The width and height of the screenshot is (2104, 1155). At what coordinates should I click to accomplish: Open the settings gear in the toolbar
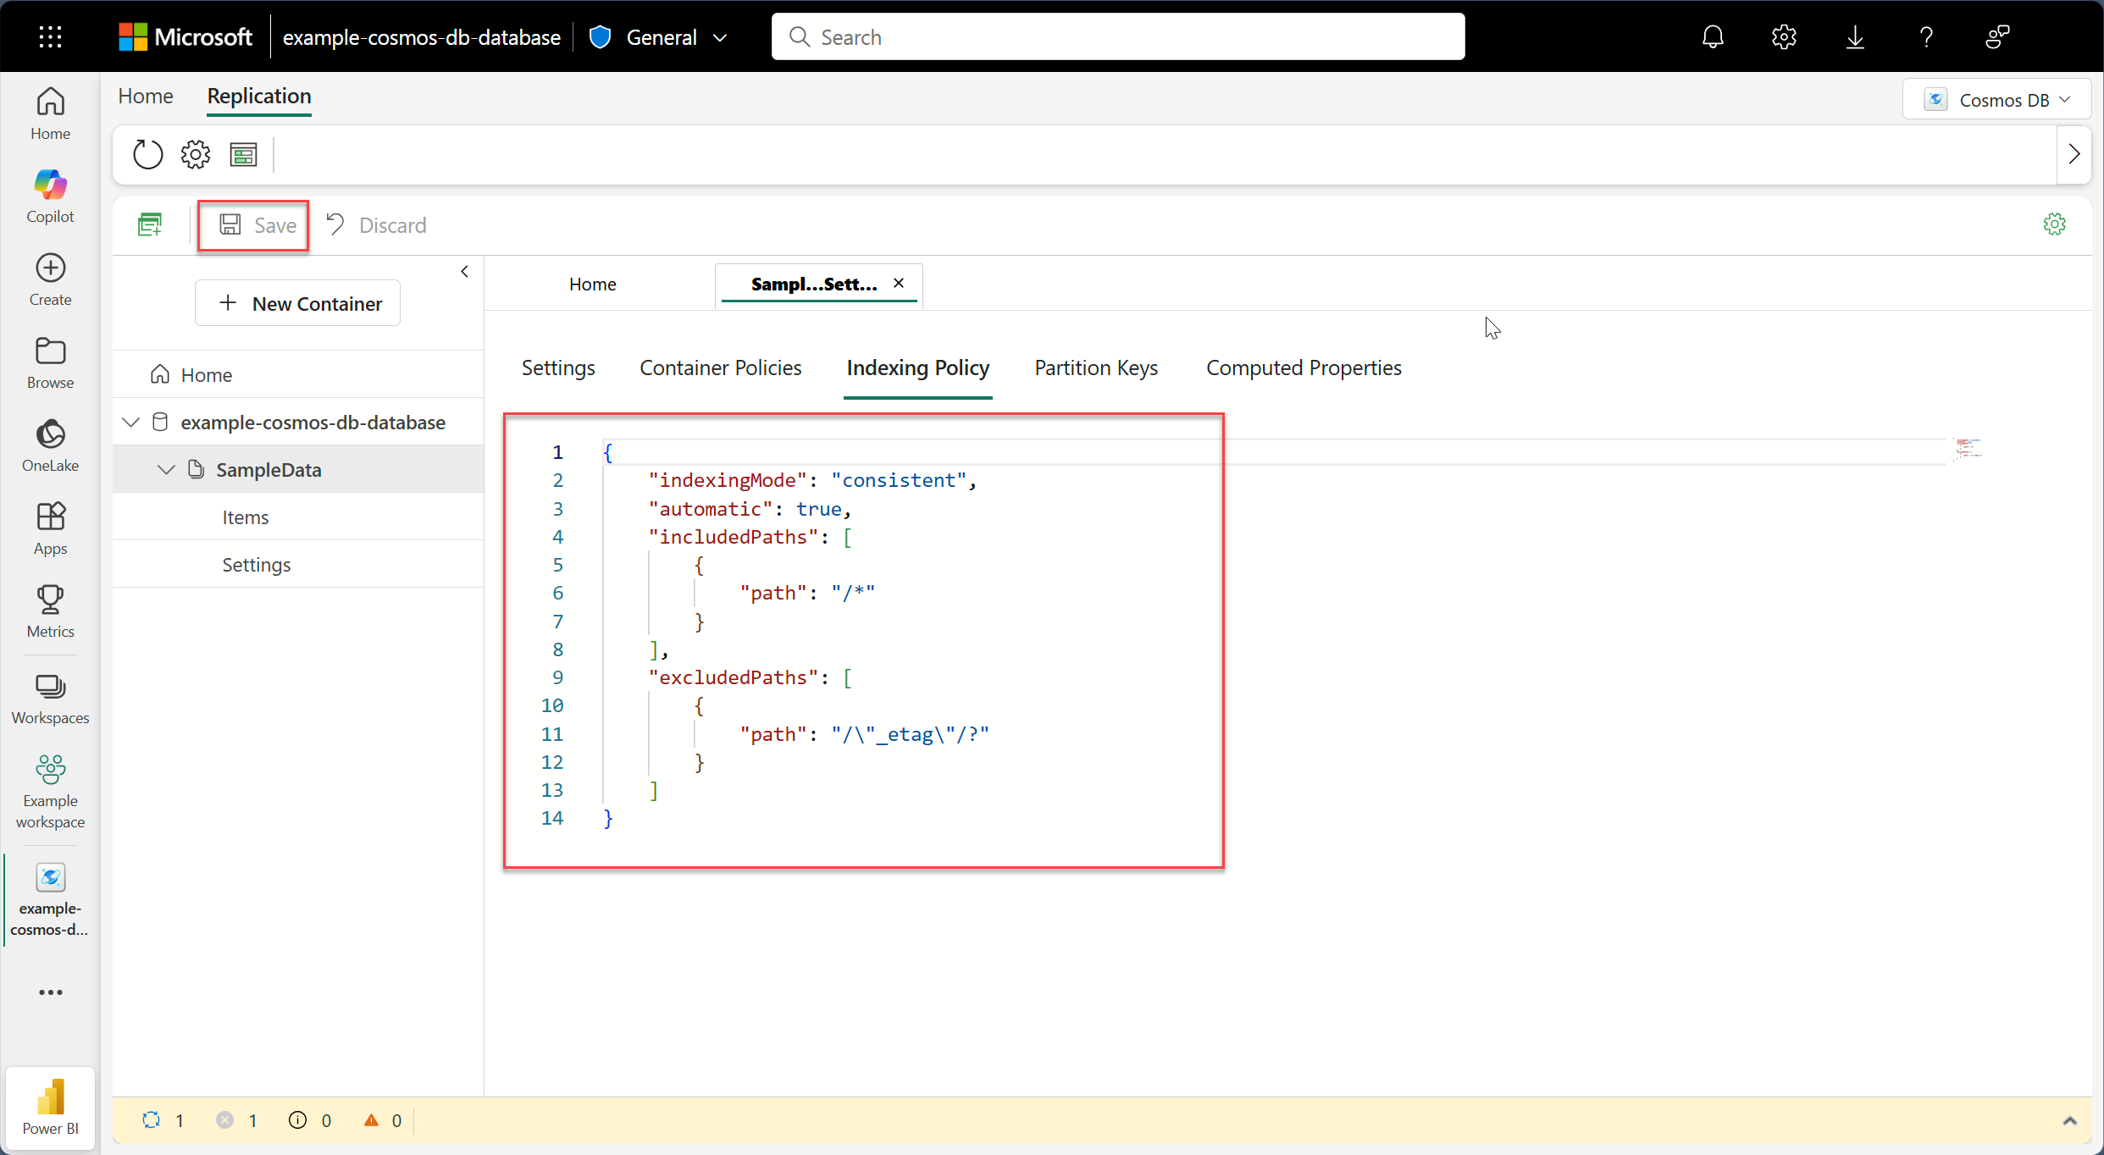click(x=195, y=154)
